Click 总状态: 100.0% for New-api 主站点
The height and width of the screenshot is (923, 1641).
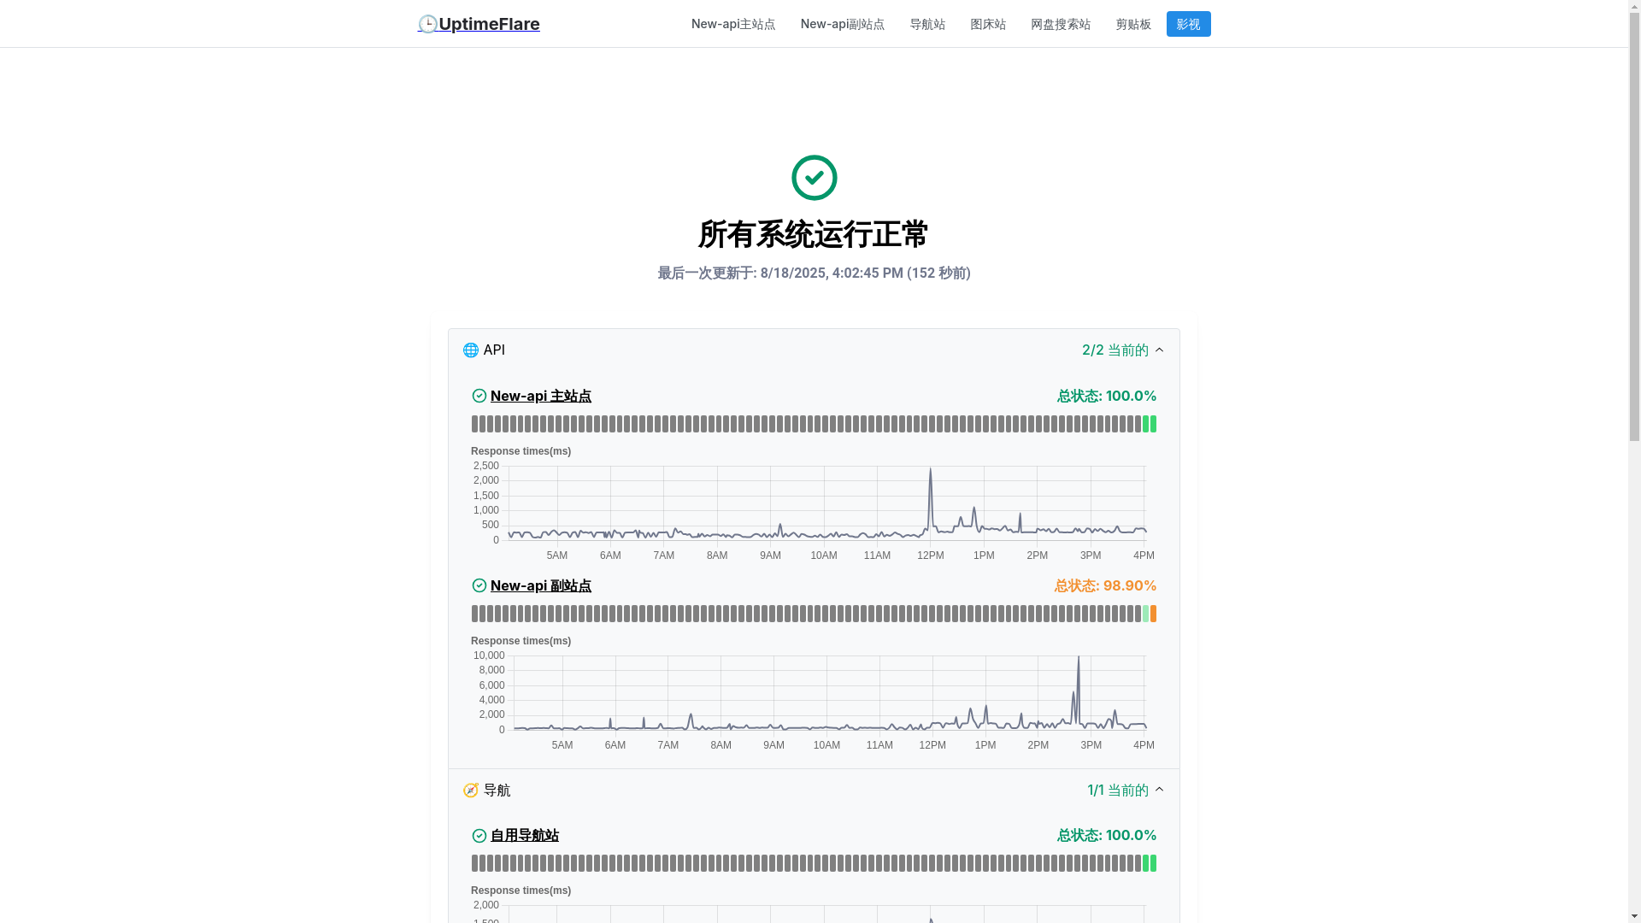click(1107, 396)
